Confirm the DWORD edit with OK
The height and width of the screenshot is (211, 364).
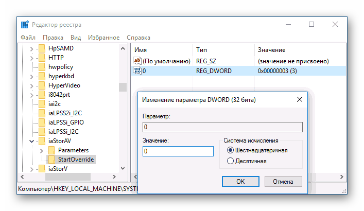point(240,181)
